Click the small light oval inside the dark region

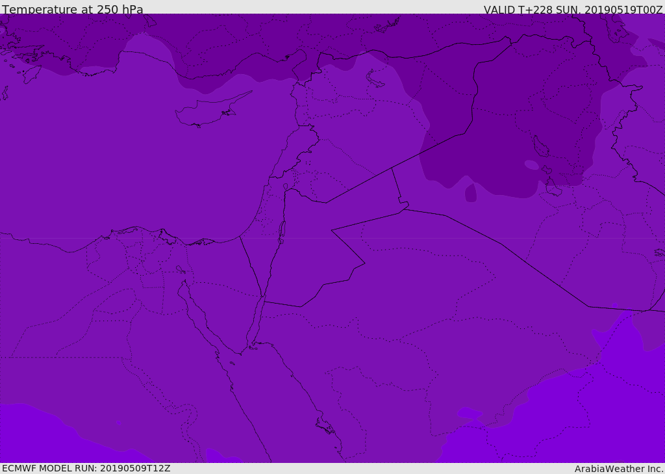pyautogui.click(x=531, y=165)
